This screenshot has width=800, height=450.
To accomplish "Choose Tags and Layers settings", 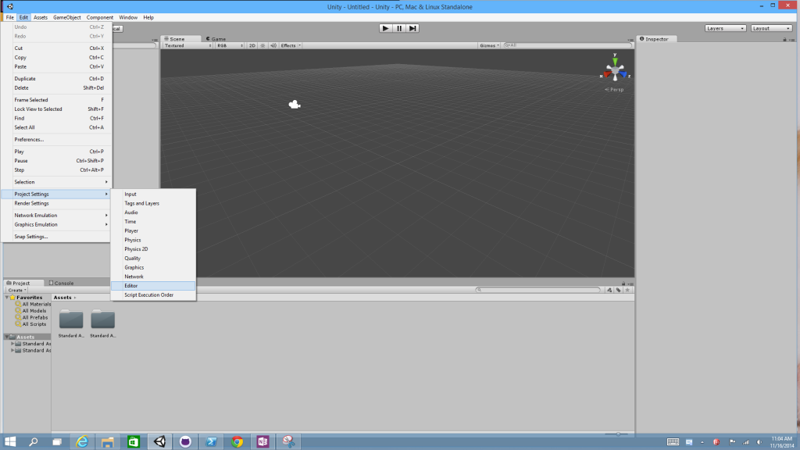I will [153, 203].
